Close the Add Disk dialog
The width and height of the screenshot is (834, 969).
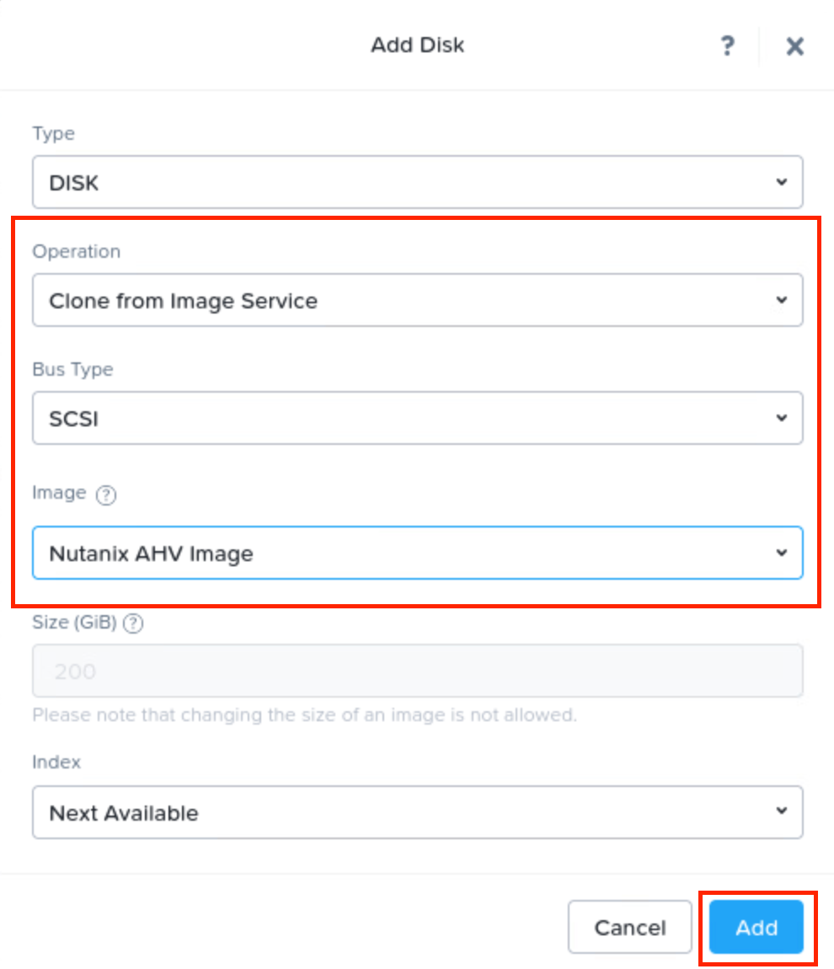tap(793, 46)
